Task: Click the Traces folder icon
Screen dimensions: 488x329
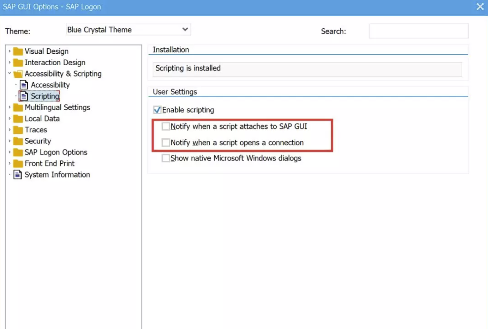Action: tap(18, 130)
